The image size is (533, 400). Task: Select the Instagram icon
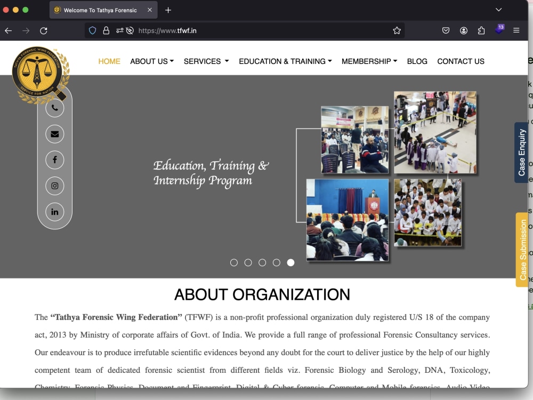coord(54,186)
